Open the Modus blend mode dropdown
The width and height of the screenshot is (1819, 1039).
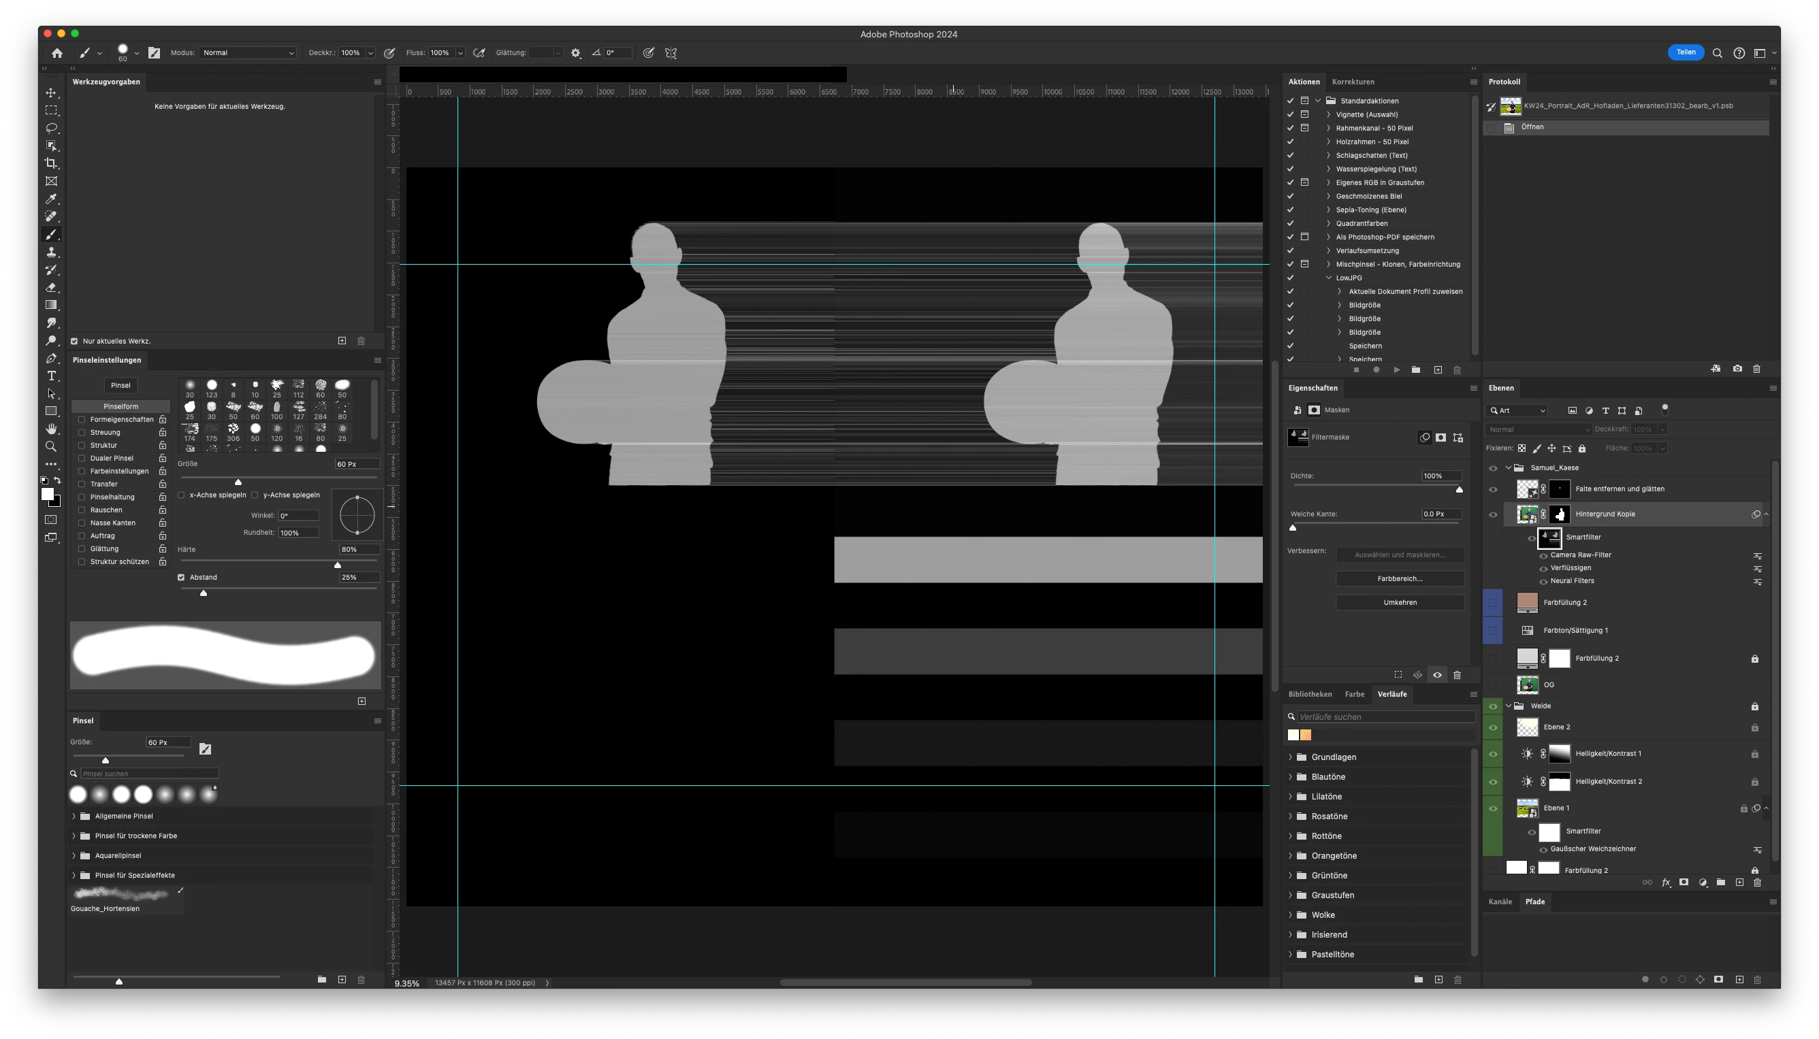tap(247, 53)
